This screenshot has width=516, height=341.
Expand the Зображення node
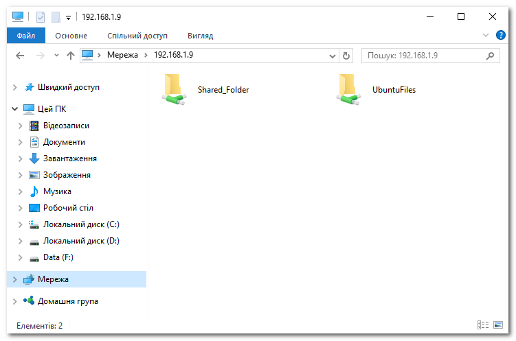pyautogui.click(x=21, y=175)
